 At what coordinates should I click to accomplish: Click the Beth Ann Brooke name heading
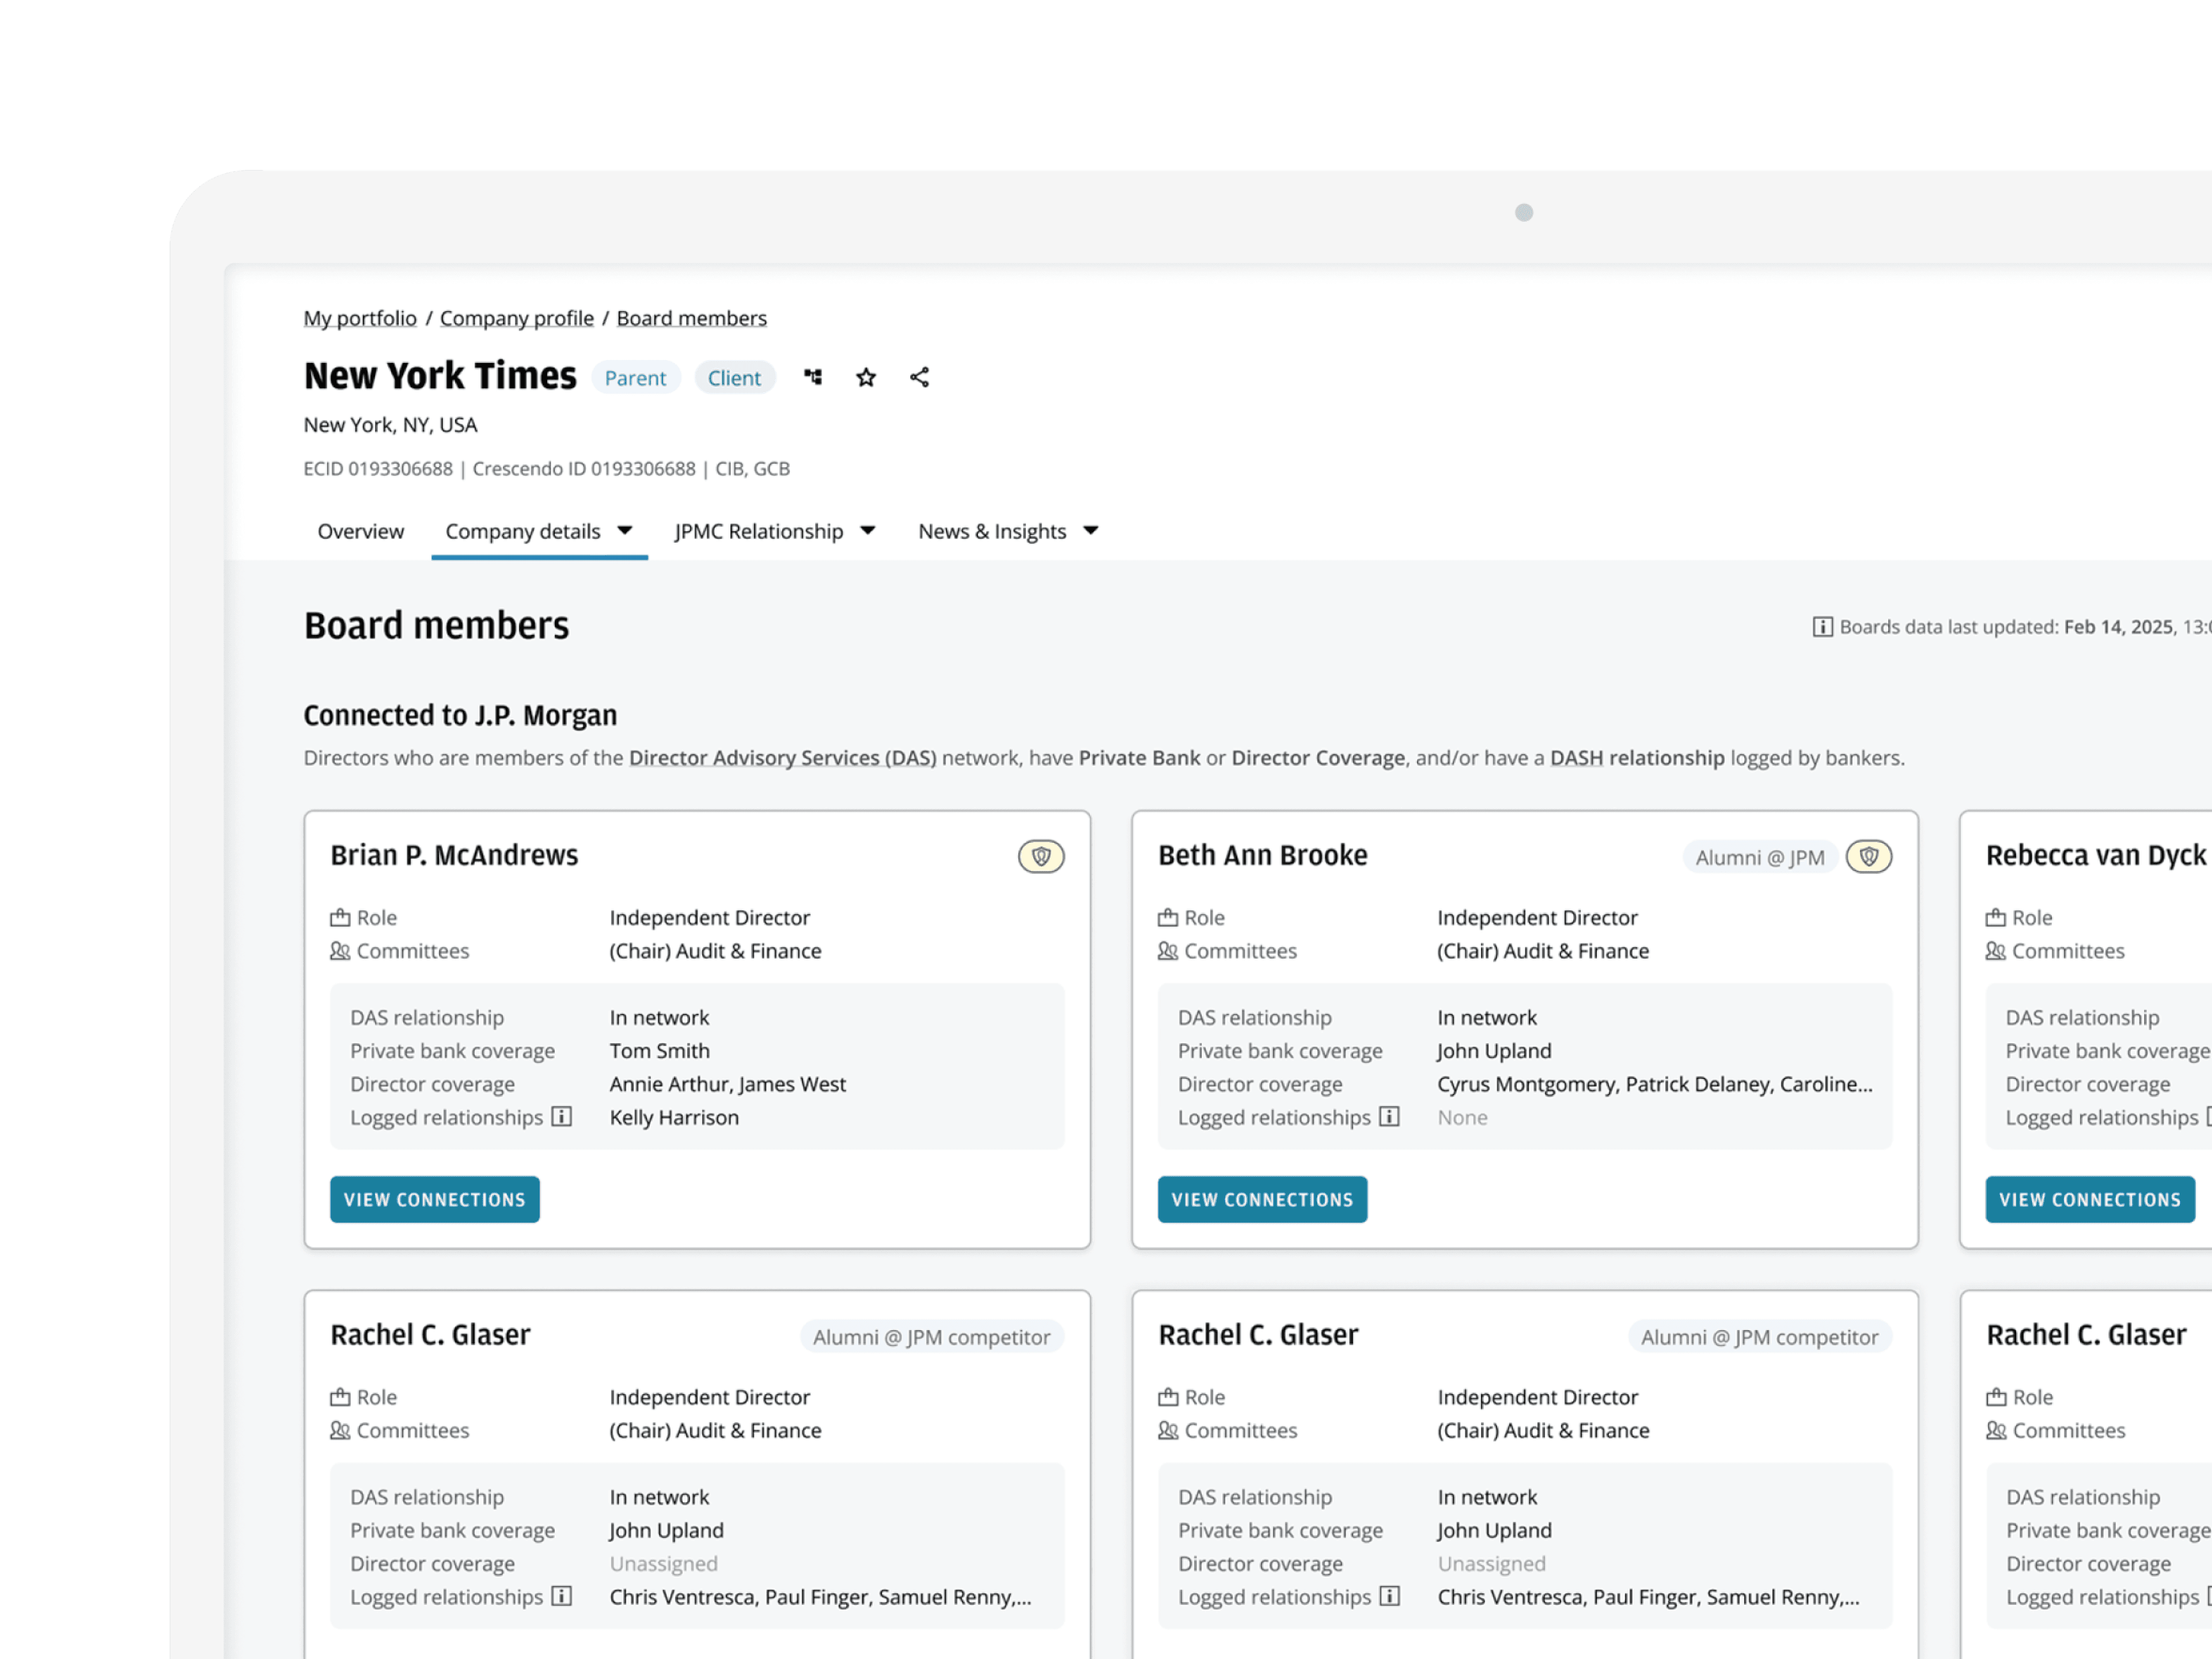click(x=1263, y=856)
